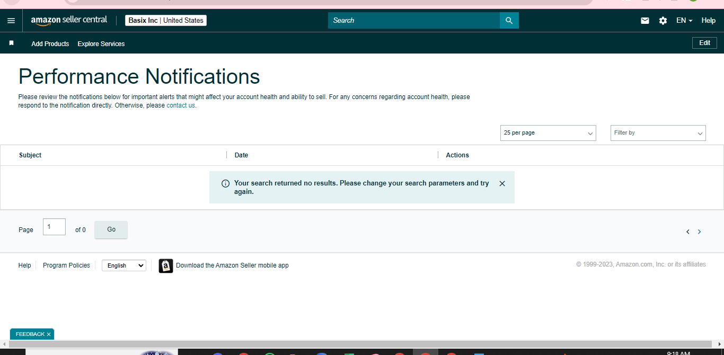
Task: Click the horizontal scrollbar
Action: [361, 344]
